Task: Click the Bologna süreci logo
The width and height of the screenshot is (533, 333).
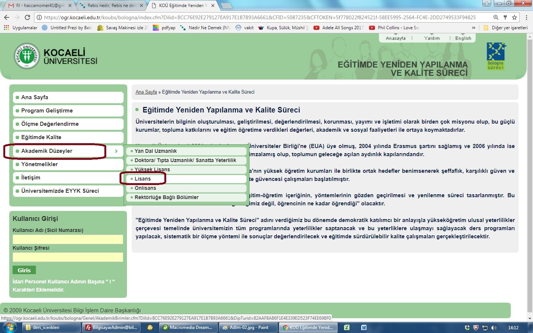Action: coord(496,56)
